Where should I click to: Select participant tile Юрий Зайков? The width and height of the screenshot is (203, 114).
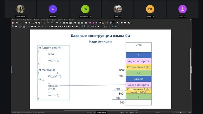20,9
